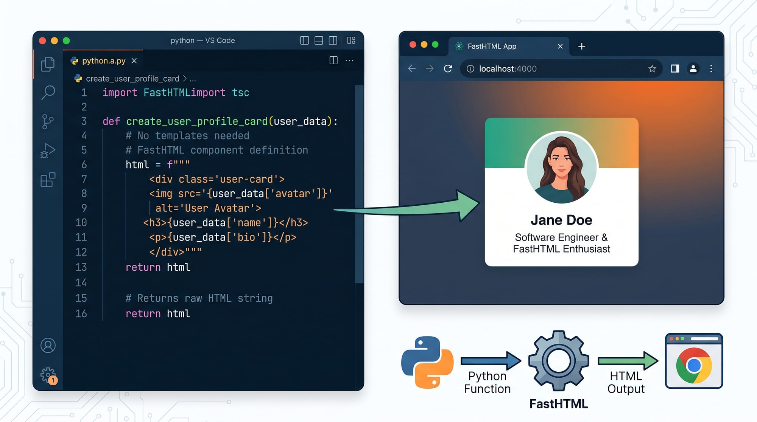Click the 'import FastHTMLimport tsc' line

click(x=176, y=93)
